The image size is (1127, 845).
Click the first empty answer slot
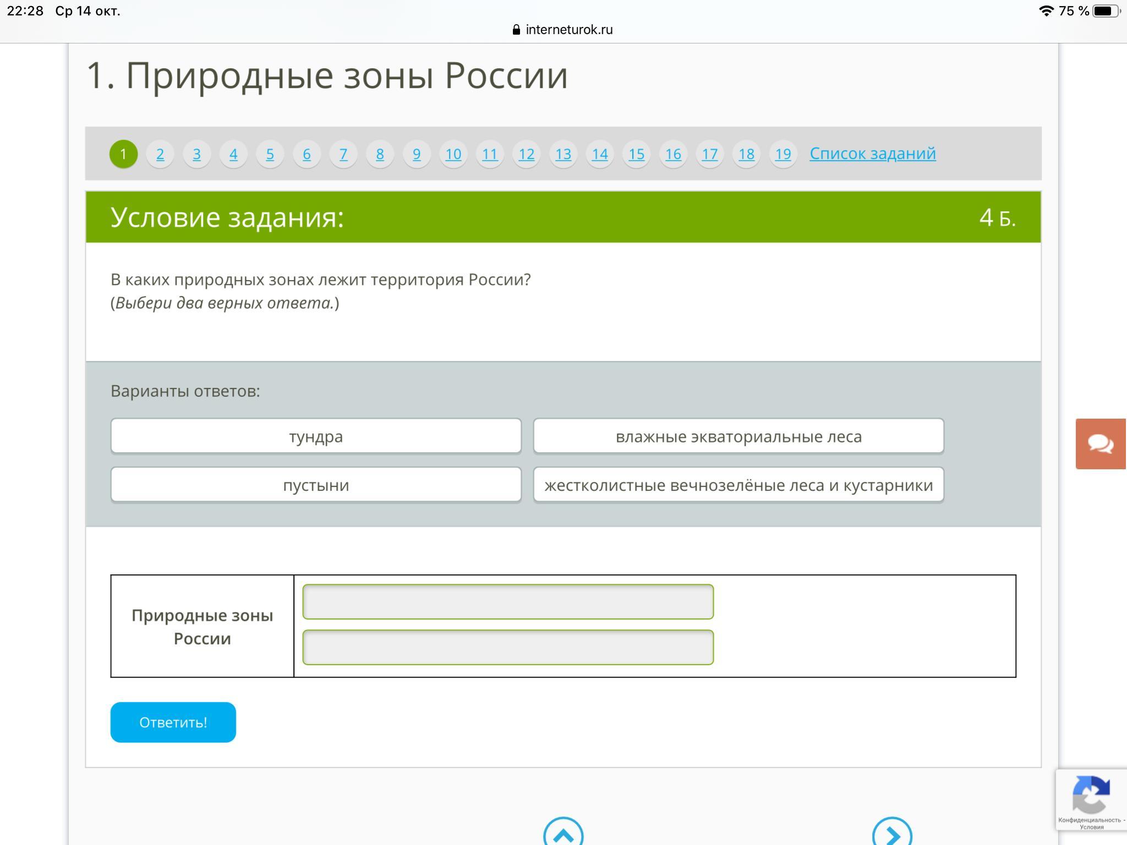[508, 602]
